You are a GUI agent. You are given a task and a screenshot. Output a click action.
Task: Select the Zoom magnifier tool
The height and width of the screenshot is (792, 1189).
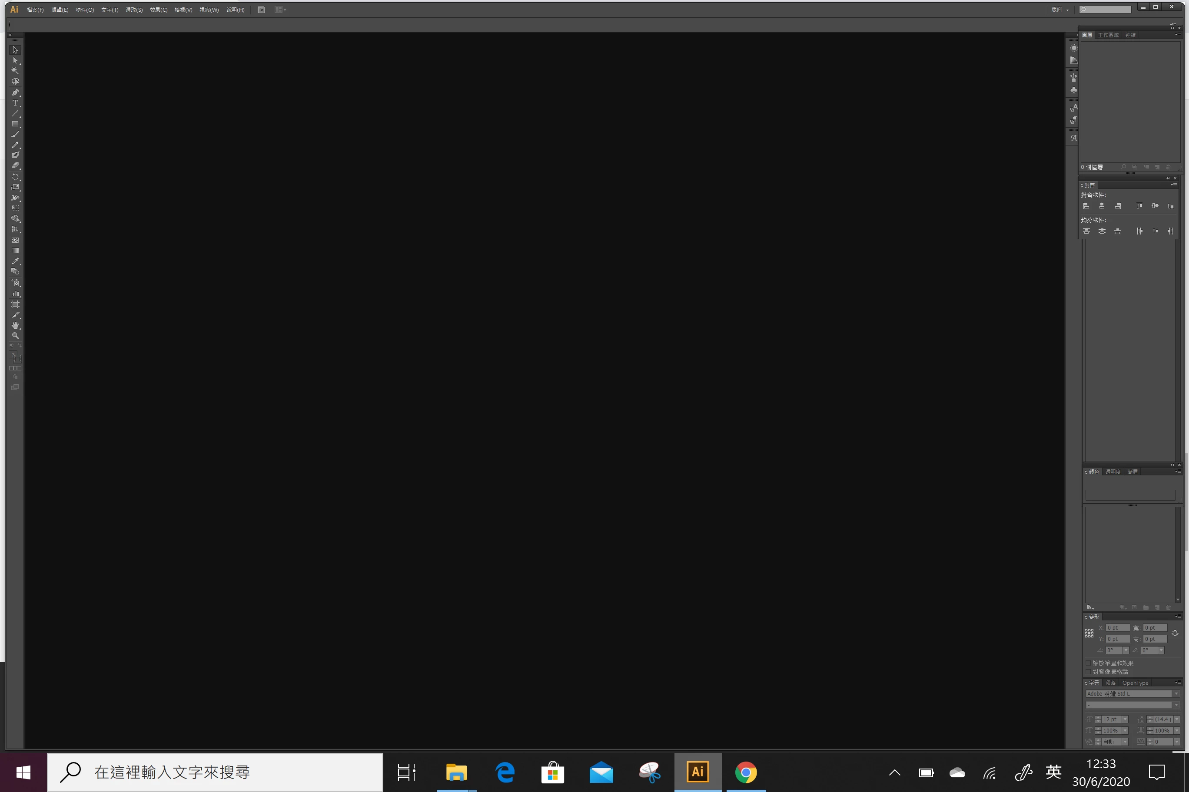click(x=15, y=336)
